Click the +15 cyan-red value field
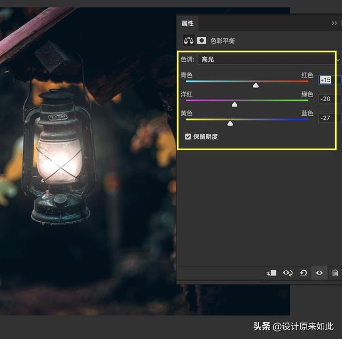Image resolution: width=342 pixels, height=339 pixels. coord(329,80)
